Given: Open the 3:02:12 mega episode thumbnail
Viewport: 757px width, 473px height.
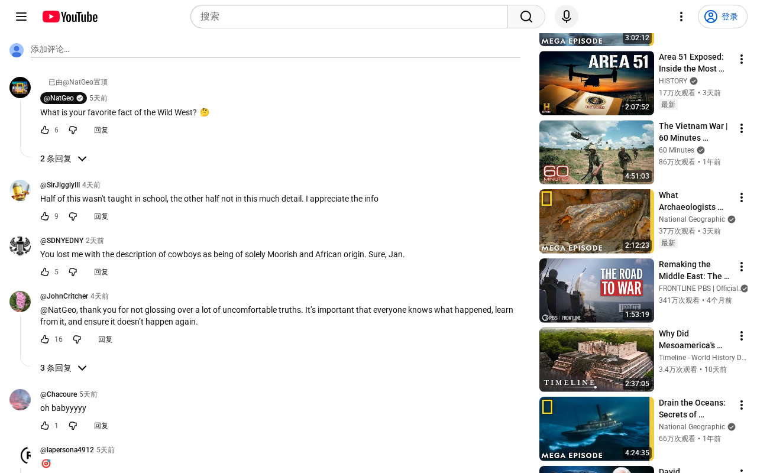Looking at the screenshot, I should click(x=597, y=40).
